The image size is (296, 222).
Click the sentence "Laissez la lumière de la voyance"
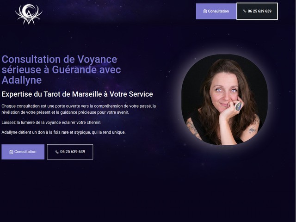(x=51, y=122)
